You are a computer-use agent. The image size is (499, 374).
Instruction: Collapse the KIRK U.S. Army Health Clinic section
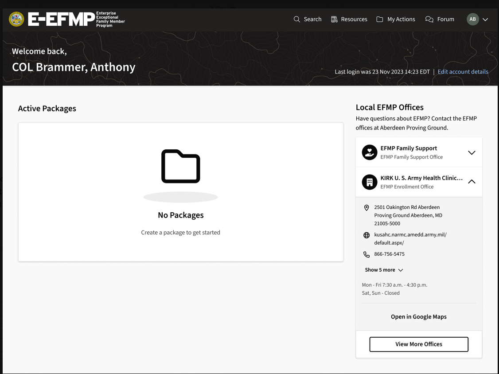(472, 182)
